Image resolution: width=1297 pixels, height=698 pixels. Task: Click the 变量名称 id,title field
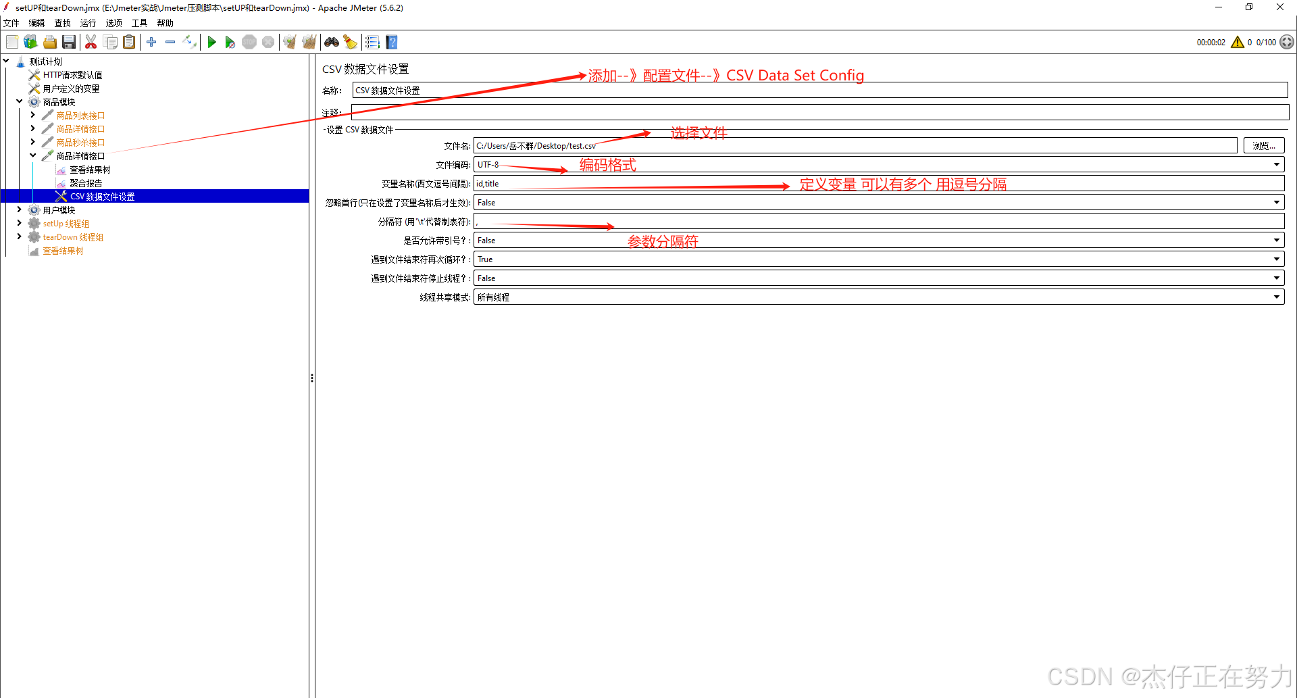[879, 184]
